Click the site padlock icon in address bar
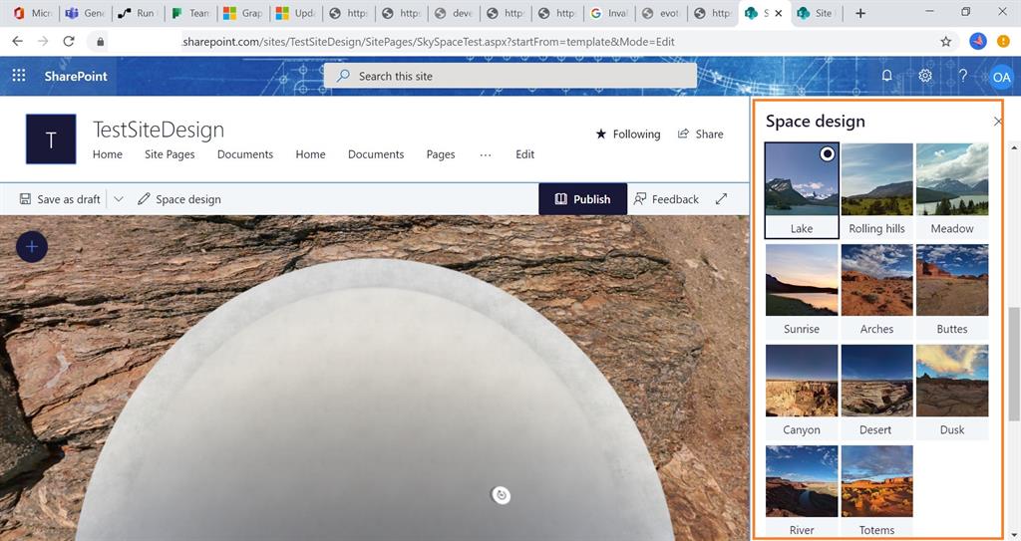1021x541 pixels. [x=100, y=42]
